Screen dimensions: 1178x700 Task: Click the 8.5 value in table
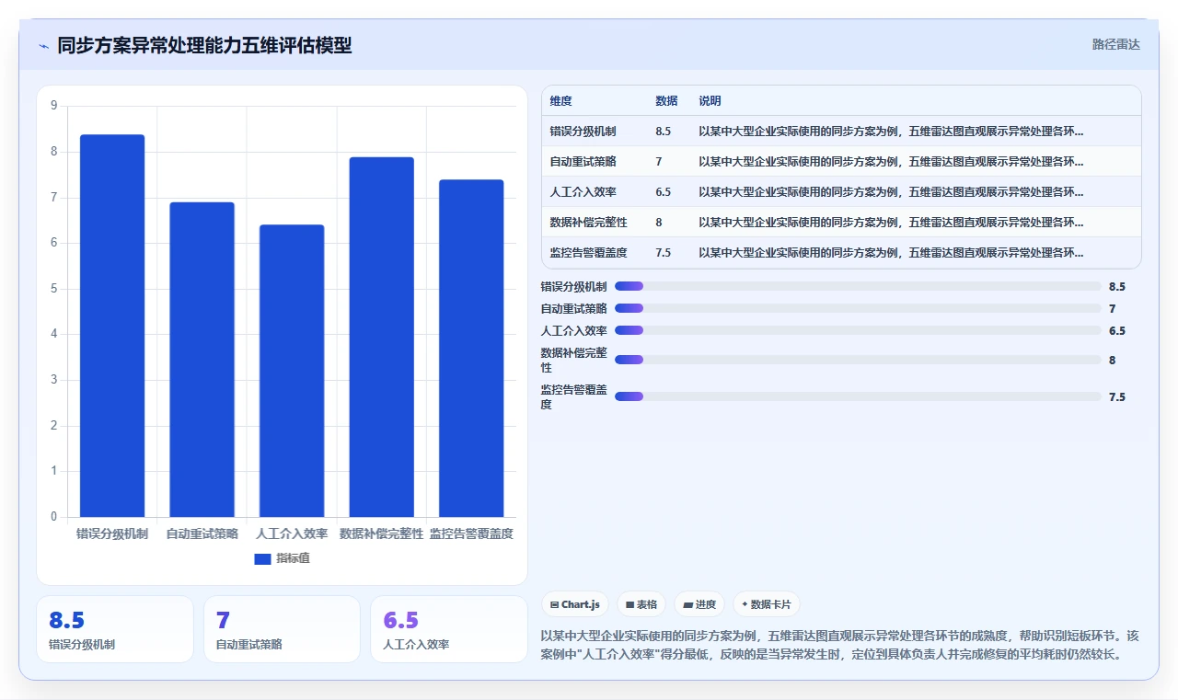pos(664,132)
